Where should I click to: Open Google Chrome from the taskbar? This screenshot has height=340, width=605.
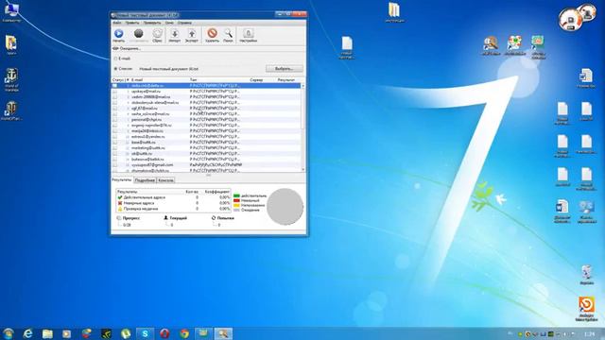[x=184, y=333]
